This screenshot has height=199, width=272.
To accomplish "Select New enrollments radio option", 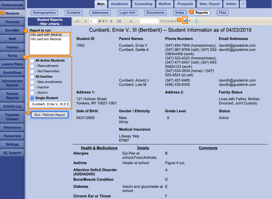I will [32, 82].
